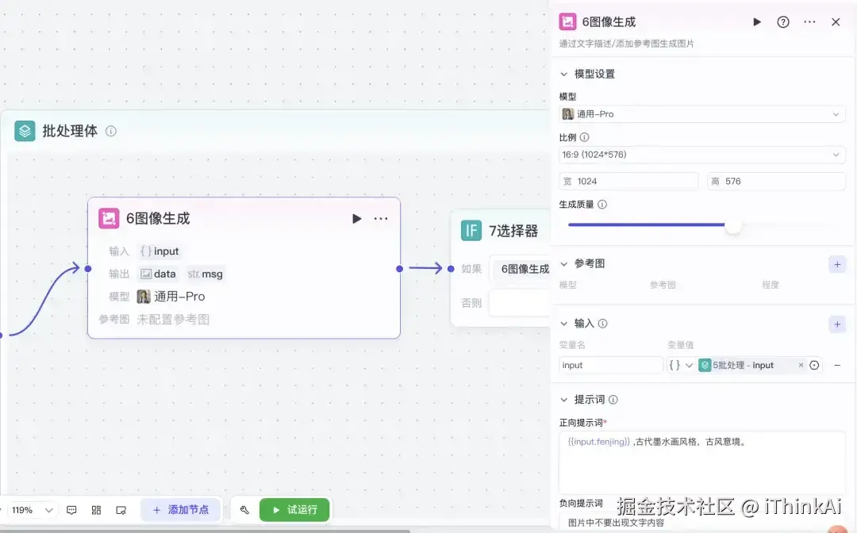Viewport: 857px width, 533px height.
Task: Click the 如果 condition field 6图像生成
Action: pos(519,269)
